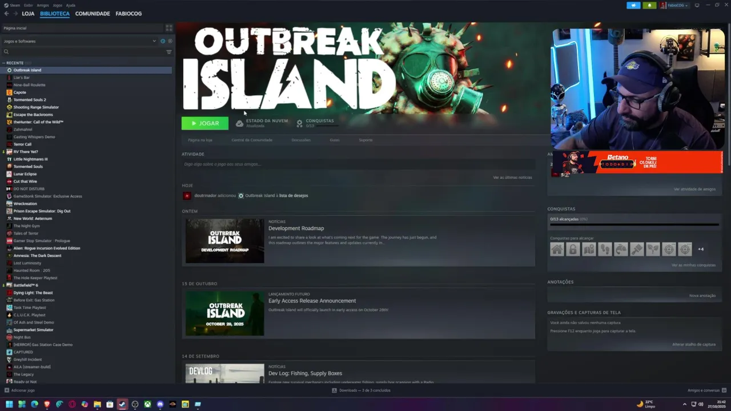Switch to Big Picture mode icon
The height and width of the screenshot is (411, 731).
pyautogui.click(x=697, y=5)
